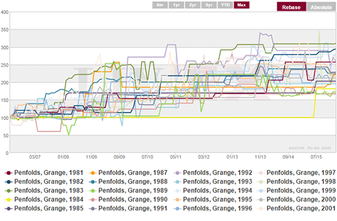Switch to the Absolute view tab
The height and width of the screenshot is (221, 337).
[321, 7]
